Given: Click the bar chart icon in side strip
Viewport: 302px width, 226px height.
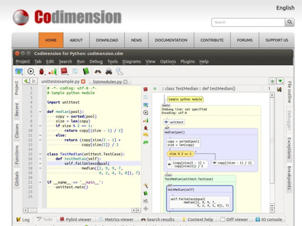Looking at the screenshot, I should point(146,121).
